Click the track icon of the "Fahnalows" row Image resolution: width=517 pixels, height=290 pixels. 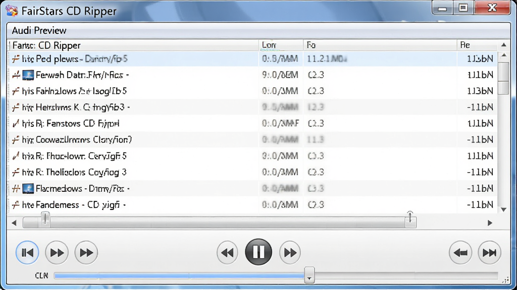(x=16, y=91)
